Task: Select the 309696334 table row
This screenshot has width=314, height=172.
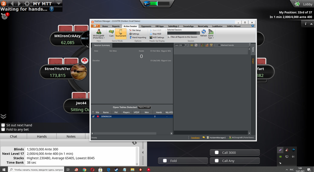Action: click(132, 116)
